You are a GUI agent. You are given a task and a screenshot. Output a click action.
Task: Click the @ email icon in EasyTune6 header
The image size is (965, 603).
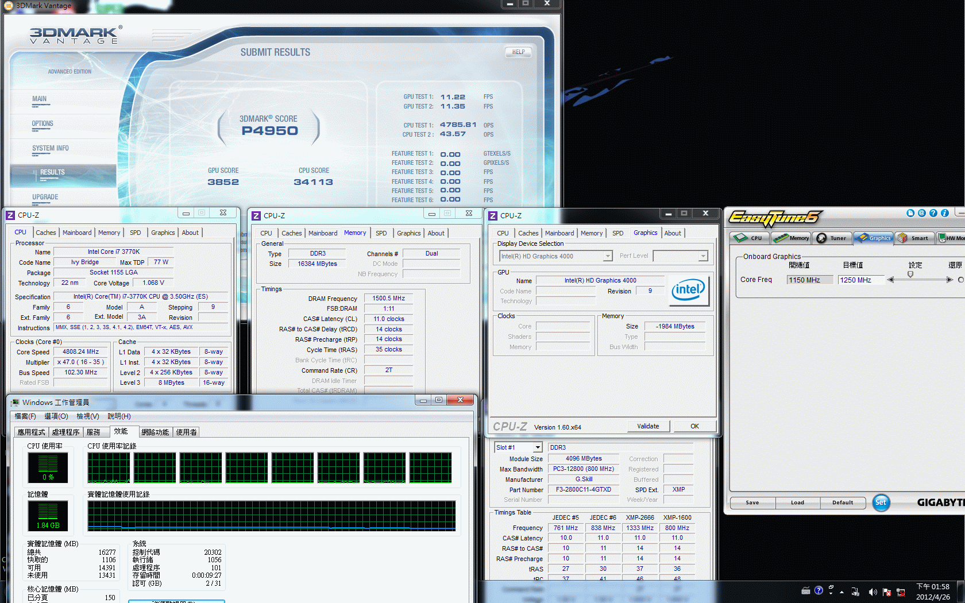[922, 213]
